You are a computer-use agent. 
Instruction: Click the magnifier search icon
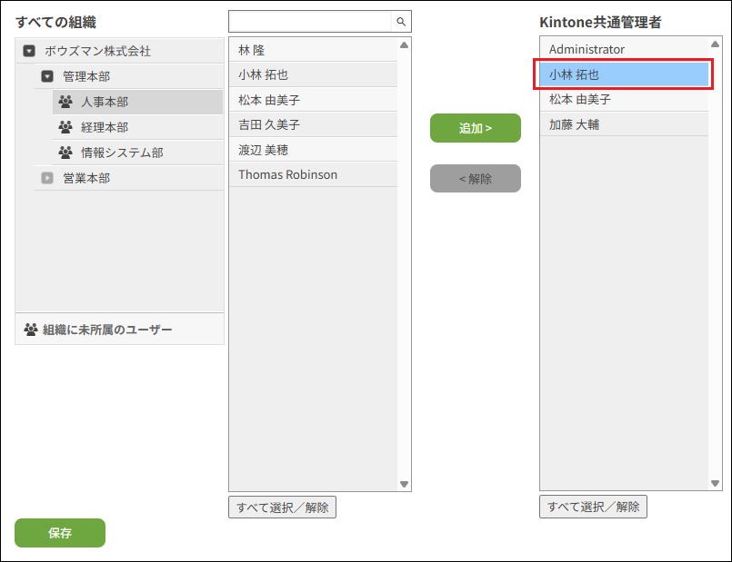click(400, 22)
